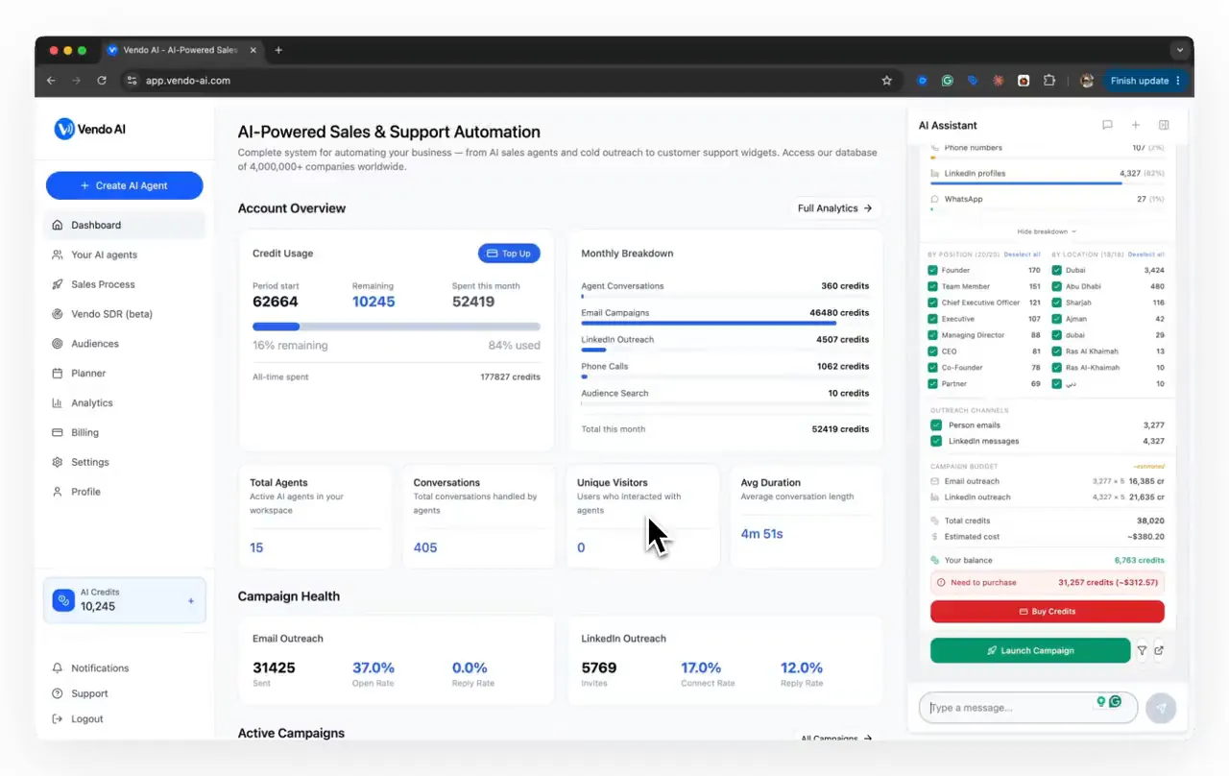Open the external link icon beside Launch Campaign
Screen dimensions: 1229x776
[1159, 650]
